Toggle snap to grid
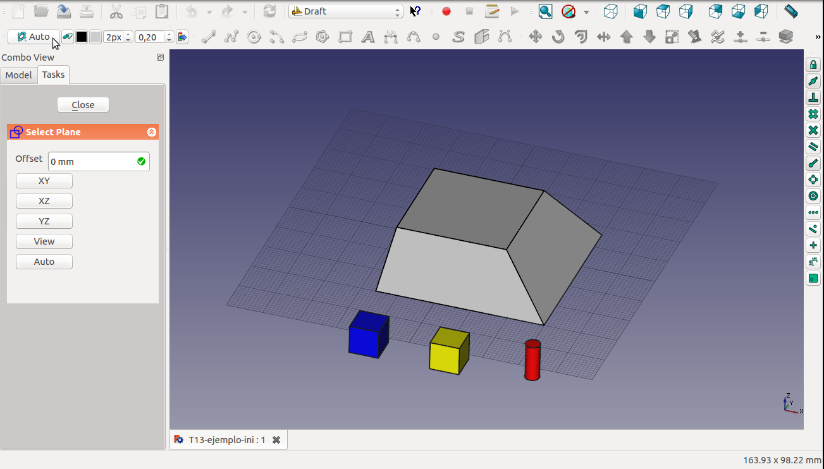Viewport: 824px width, 469px height. [813, 114]
